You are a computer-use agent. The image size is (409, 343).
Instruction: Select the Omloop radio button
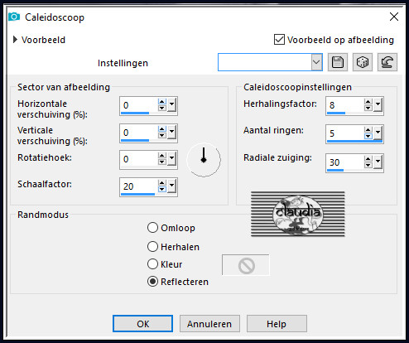(152, 228)
